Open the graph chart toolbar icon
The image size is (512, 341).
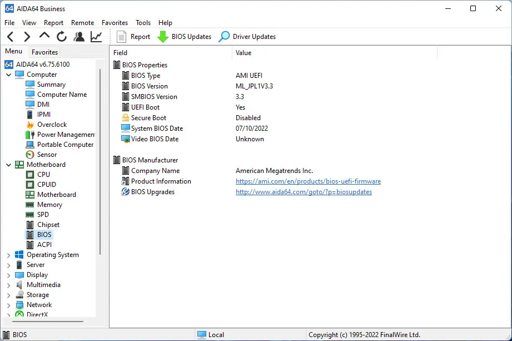click(96, 37)
